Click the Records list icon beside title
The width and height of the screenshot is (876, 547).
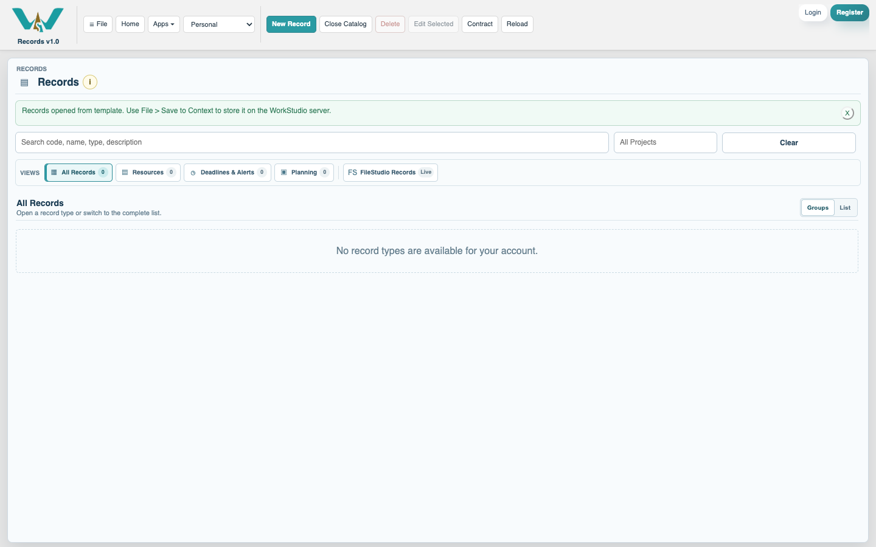point(24,83)
